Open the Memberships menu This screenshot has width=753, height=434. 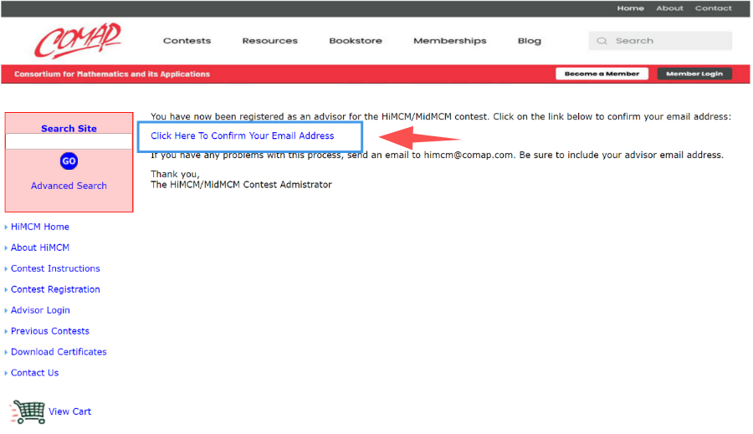pyautogui.click(x=449, y=41)
